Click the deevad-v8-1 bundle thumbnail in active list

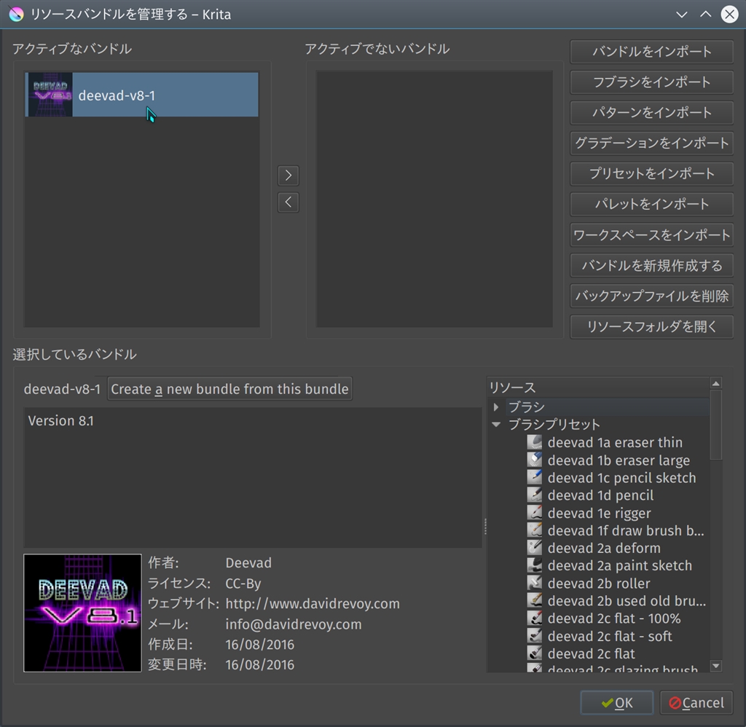click(50, 95)
